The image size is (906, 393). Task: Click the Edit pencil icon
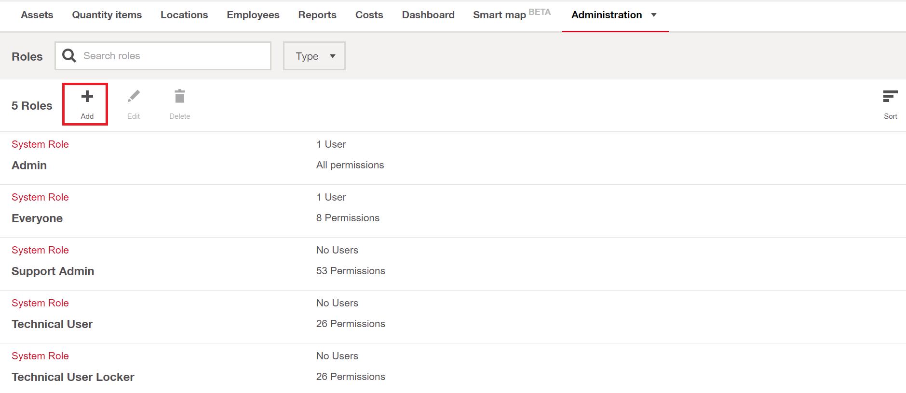point(134,97)
